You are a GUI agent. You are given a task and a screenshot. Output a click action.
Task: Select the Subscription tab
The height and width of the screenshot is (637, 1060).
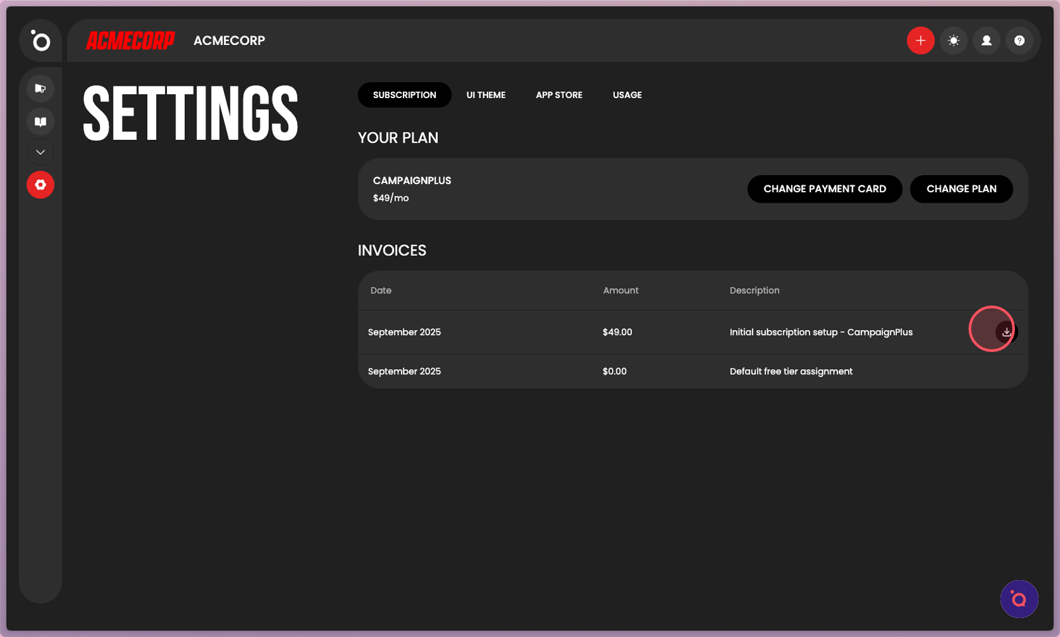404,95
